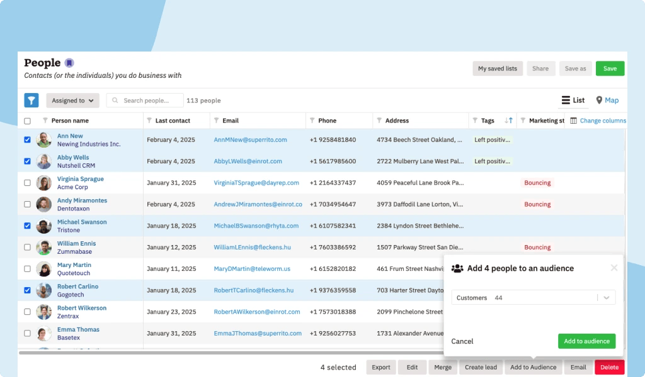Click the chevron in the audience selector
Image resolution: width=645 pixels, height=377 pixels.
[607, 297]
